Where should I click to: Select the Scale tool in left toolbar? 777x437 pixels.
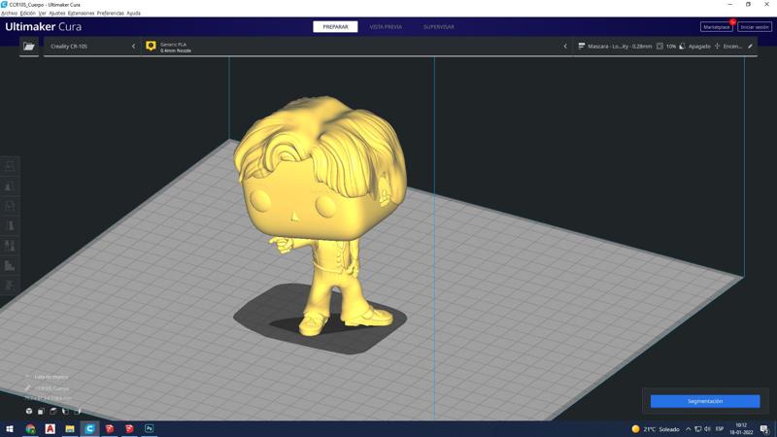[x=10, y=186]
